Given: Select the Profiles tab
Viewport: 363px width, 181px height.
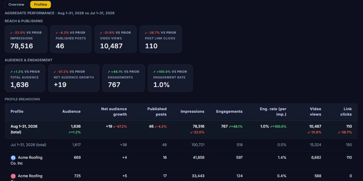Looking at the screenshot, I should tap(40, 5).
